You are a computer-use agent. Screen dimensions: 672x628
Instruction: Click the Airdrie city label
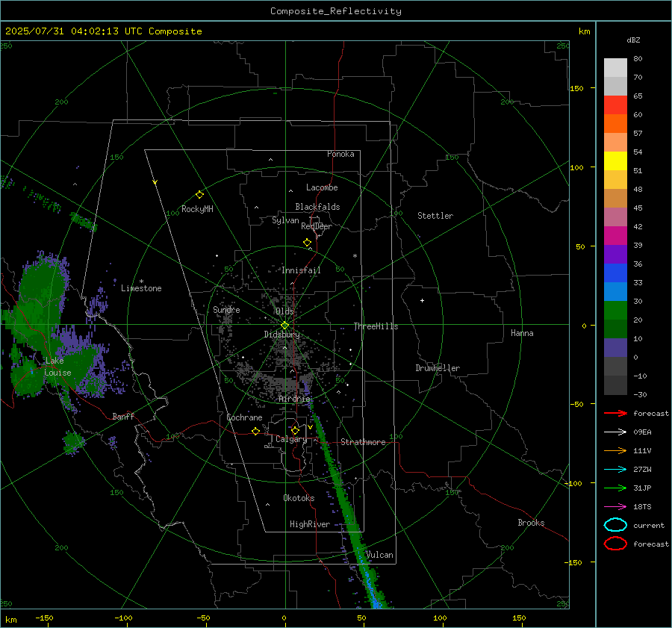pos(294,399)
